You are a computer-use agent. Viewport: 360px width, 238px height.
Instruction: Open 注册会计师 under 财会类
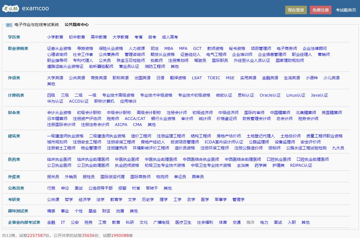176,112
